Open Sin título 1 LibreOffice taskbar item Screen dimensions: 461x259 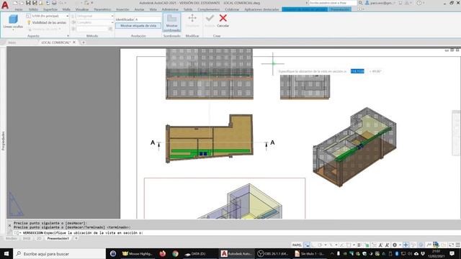[309, 253]
